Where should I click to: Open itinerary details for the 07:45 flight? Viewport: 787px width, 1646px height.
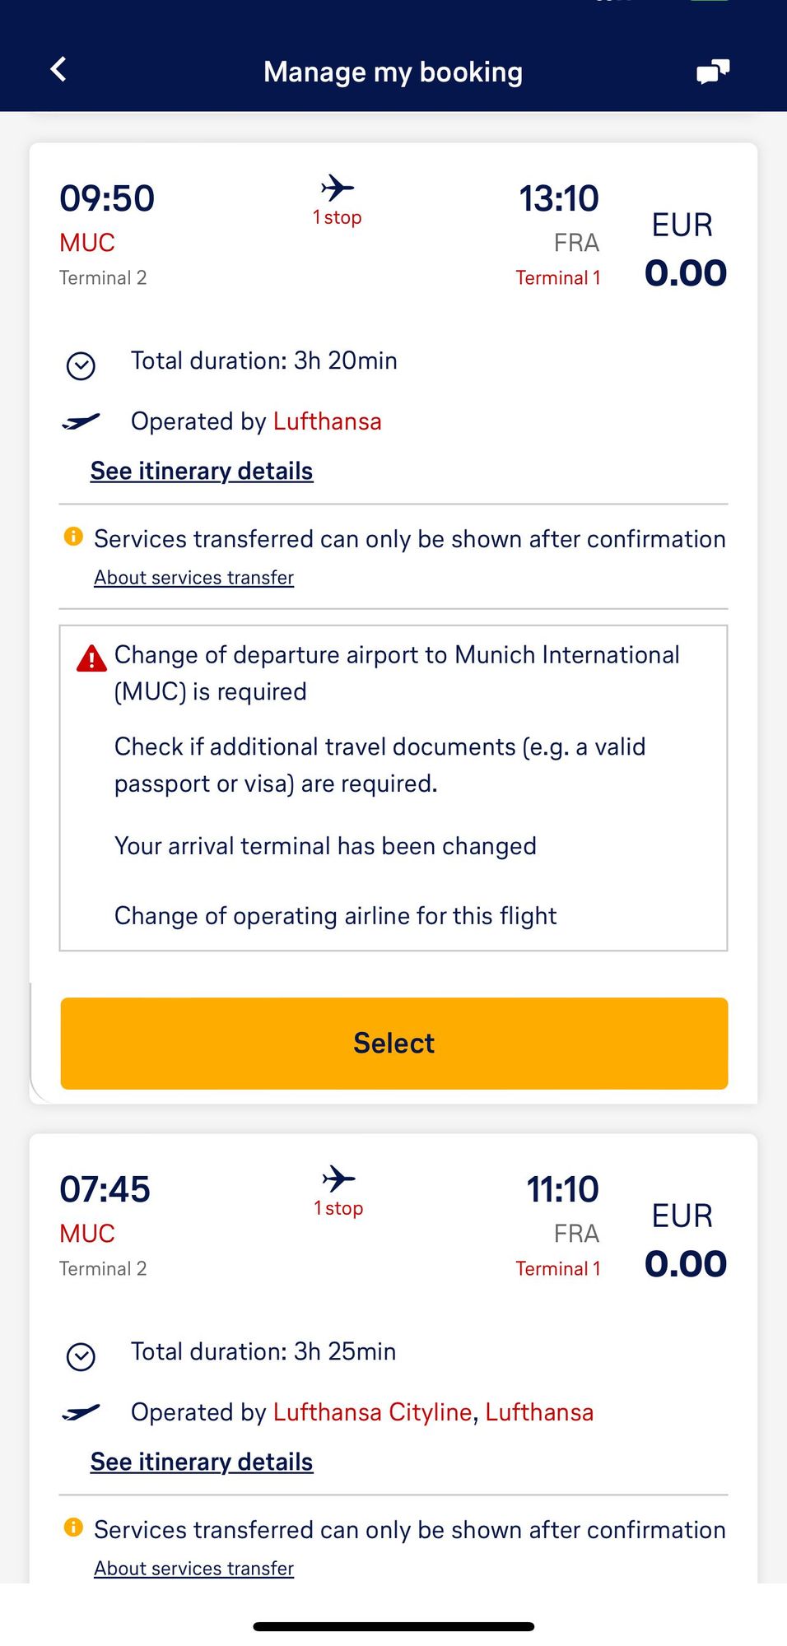tap(202, 1462)
